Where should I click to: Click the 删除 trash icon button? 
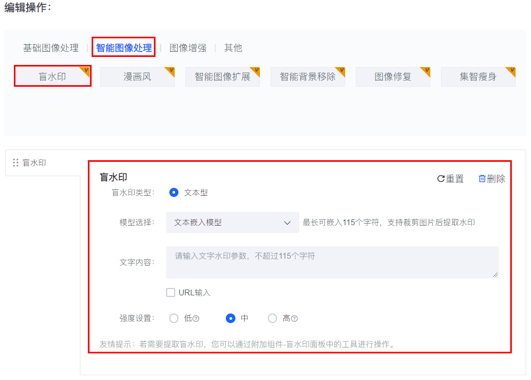click(492, 179)
